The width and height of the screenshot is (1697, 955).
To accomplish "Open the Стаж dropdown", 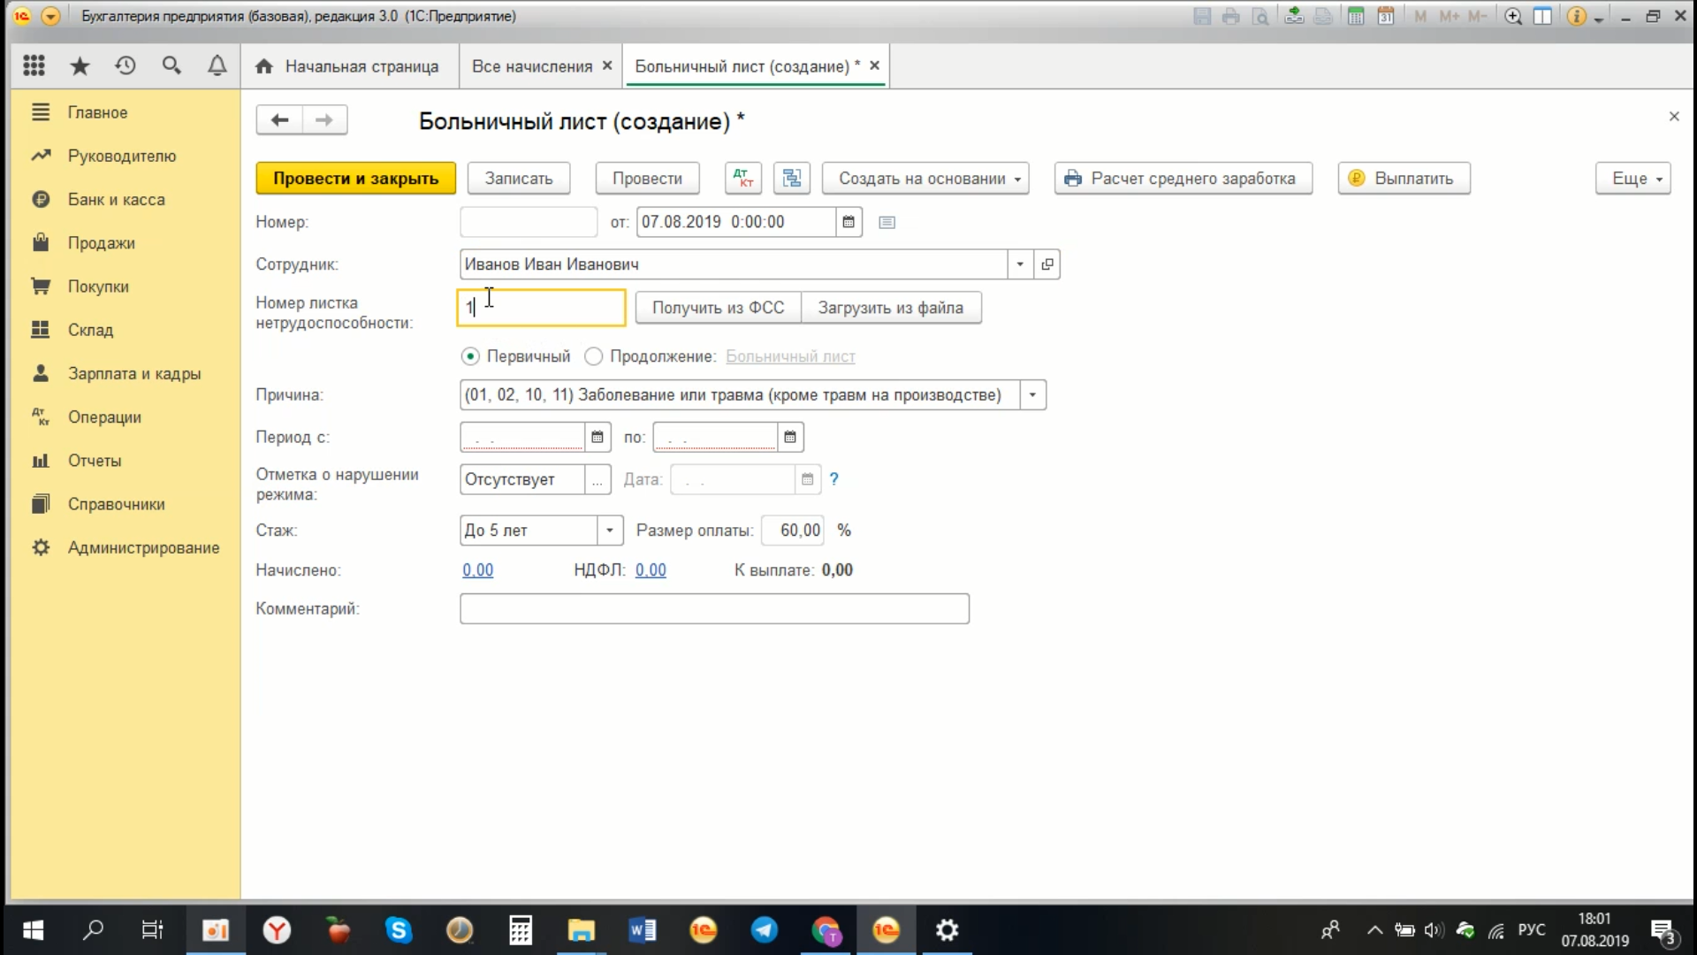I will [609, 531].
